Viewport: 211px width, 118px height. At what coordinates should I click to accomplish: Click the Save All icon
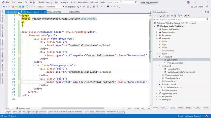[x=23, y=7]
